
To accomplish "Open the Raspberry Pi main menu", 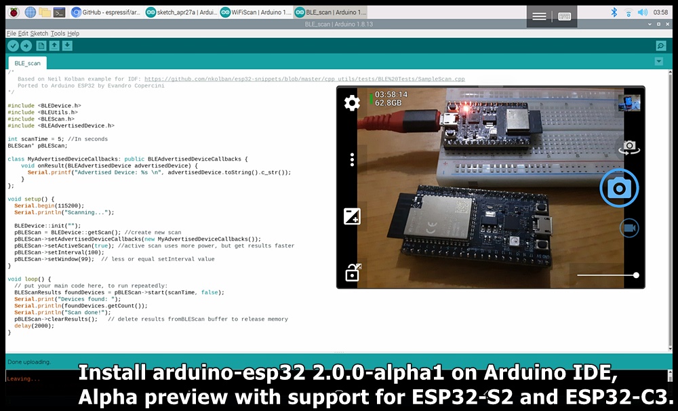I will [14, 12].
